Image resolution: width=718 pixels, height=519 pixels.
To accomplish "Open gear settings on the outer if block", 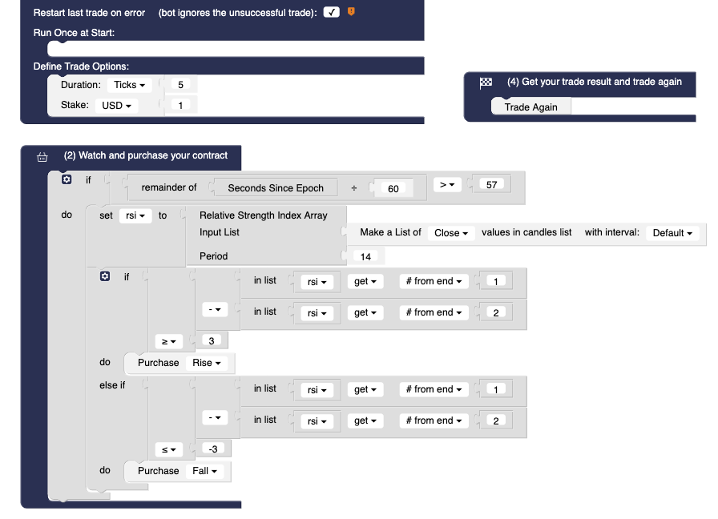I will click(67, 179).
